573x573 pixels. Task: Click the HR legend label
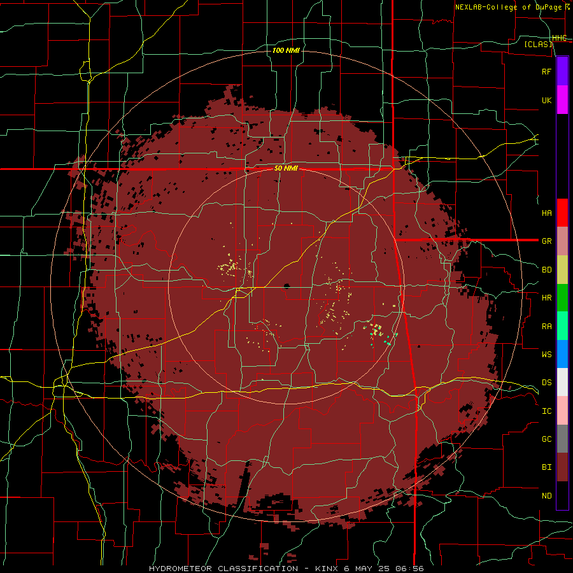click(x=546, y=298)
